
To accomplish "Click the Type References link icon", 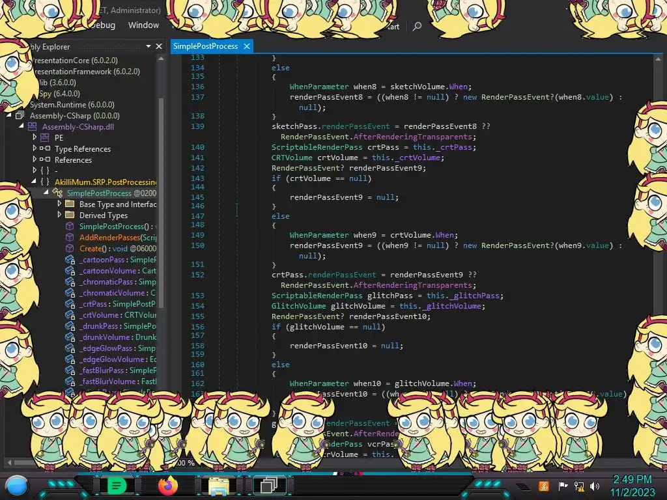I will click(45, 148).
